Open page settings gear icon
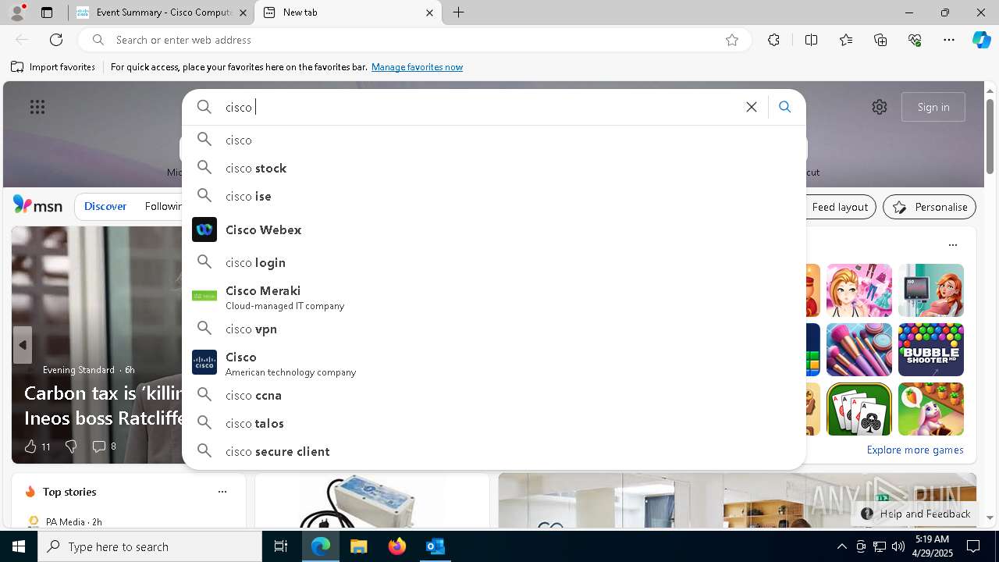This screenshot has height=562, width=999. coord(880,107)
